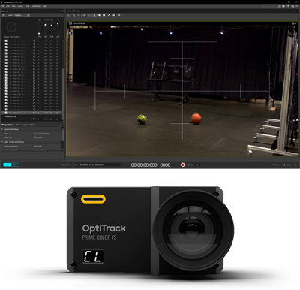Open the Tools menu
The image size is (300, 290).
point(28,6)
